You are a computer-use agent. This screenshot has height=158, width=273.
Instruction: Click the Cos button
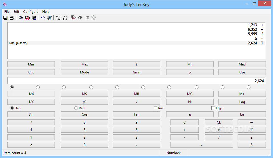(85, 114)
